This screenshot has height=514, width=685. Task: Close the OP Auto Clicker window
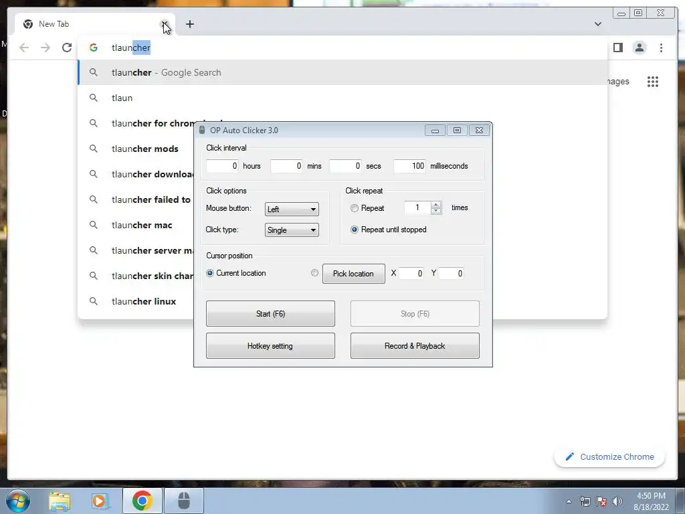pyautogui.click(x=479, y=131)
